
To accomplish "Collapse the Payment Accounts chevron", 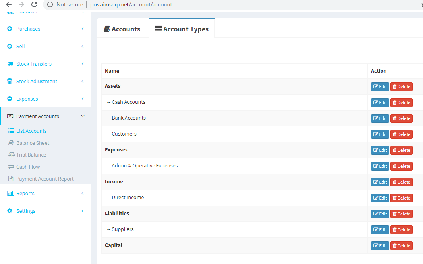I will (83, 116).
